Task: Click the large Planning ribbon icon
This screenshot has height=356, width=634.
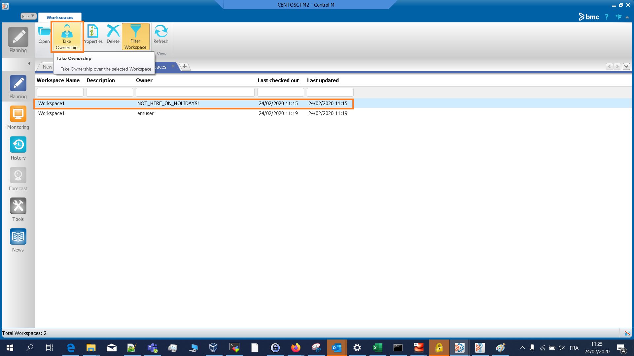Action: (18, 40)
